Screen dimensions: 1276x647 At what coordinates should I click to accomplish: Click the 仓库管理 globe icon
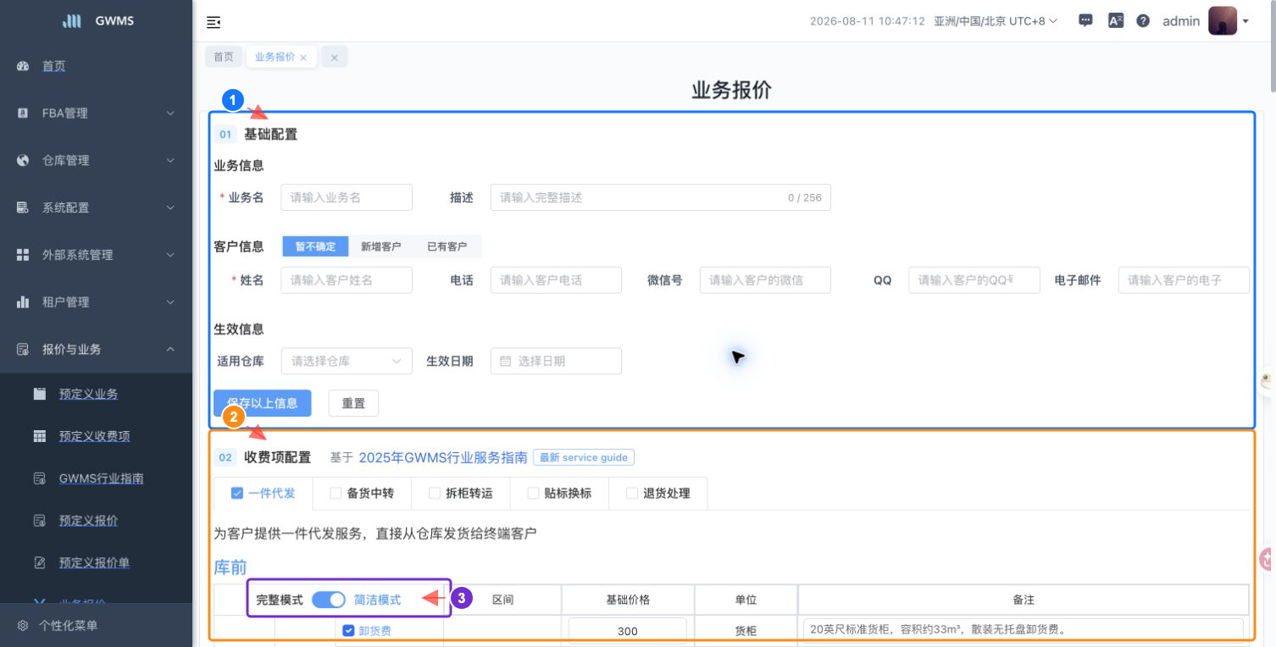click(23, 160)
